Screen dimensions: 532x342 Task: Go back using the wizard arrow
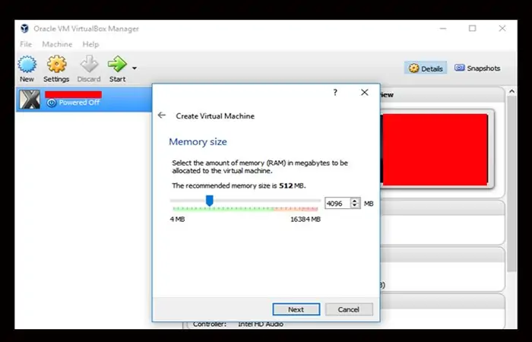162,116
